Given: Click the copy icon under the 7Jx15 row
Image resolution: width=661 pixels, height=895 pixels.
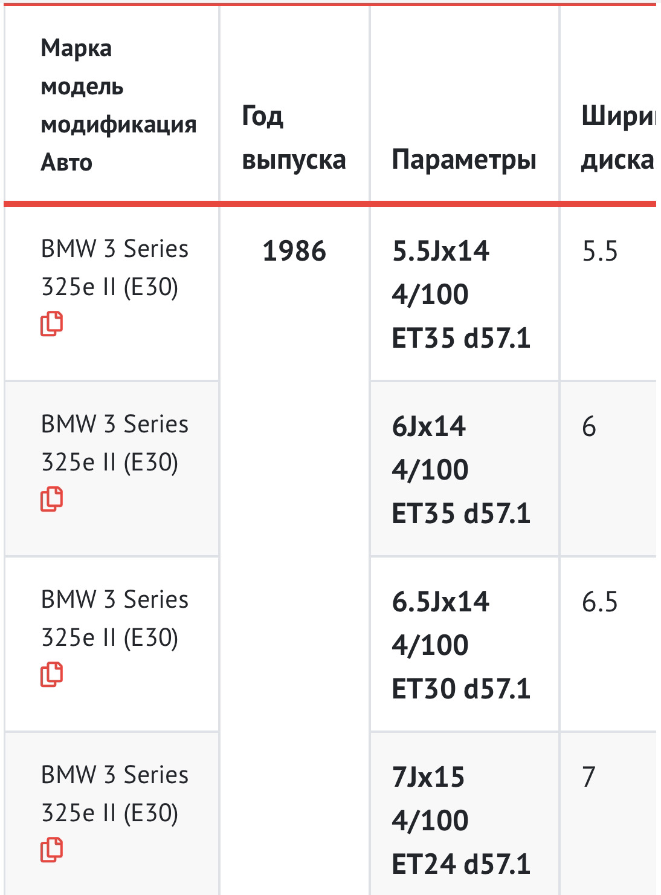Looking at the screenshot, I should [51, 850].
